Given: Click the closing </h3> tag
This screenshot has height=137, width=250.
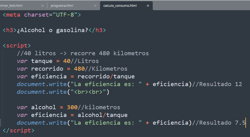Looking at the screenshot, I should click(97, 30).
